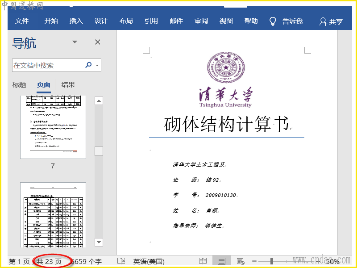Image resolution: width=357 pixels, height=268 pixels.
Task: Open the 布局 ribbon tab
Action: tap(126, 21)
